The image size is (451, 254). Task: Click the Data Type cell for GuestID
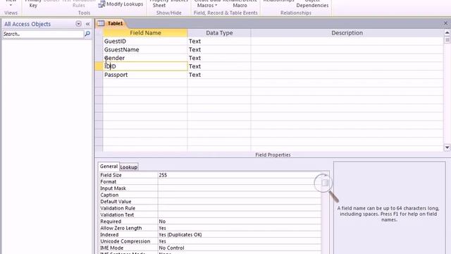pyautogui.click(x=219, y=41)
